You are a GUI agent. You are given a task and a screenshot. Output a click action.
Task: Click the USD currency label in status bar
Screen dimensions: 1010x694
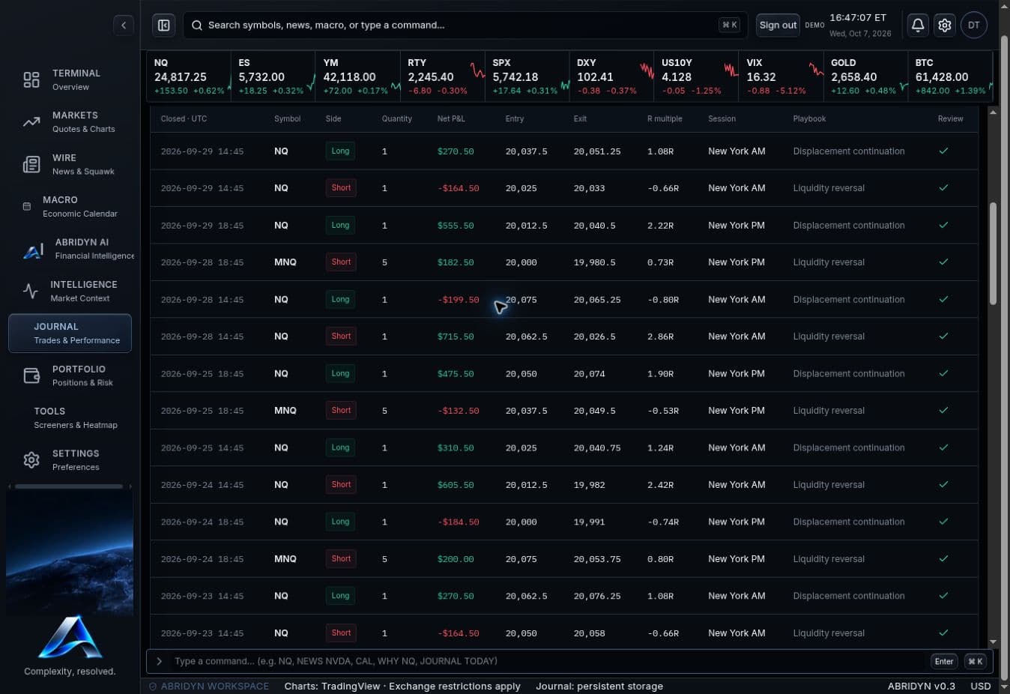(x=981, y=686)
